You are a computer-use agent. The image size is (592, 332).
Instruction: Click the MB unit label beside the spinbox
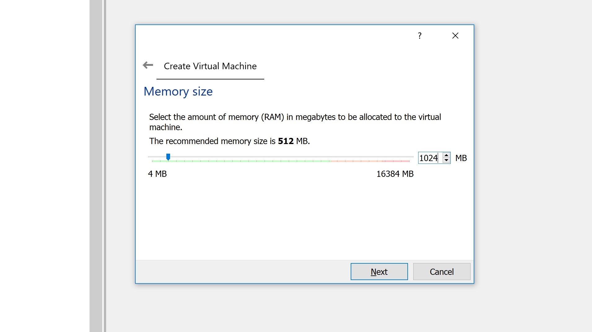461,158
